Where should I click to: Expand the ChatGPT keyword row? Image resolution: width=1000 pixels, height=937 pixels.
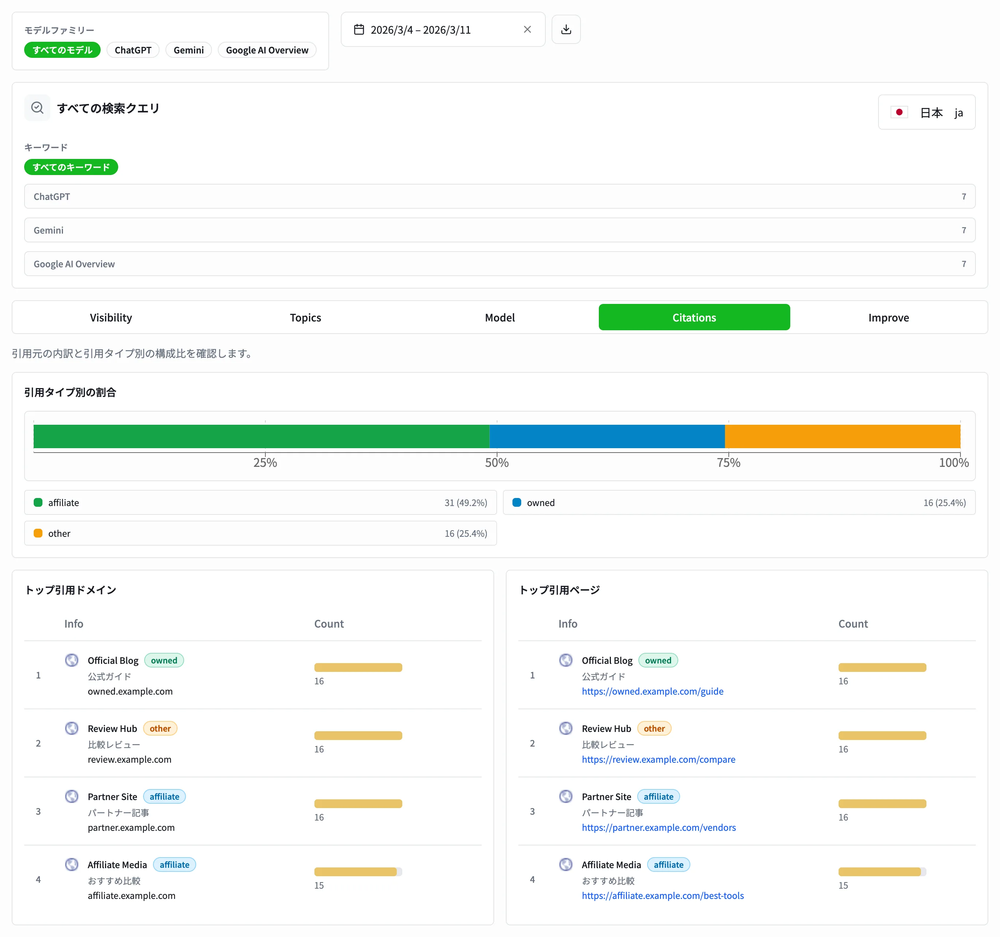(500, 196)
